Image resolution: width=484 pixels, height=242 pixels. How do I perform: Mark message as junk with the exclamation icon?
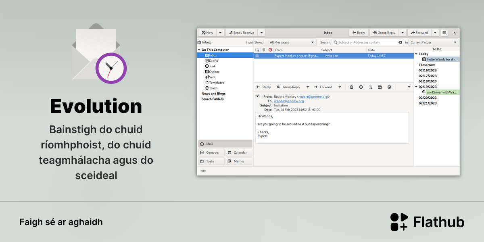[x=361, y=87]
